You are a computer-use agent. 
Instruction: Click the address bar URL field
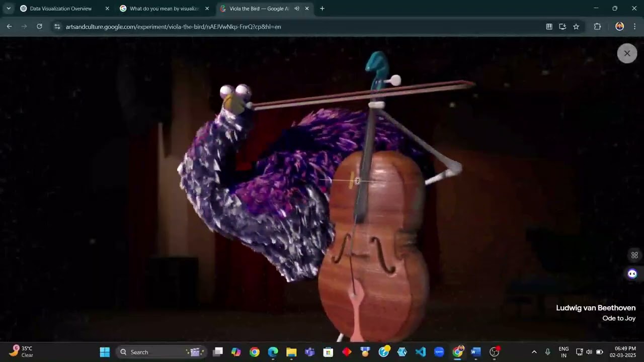(x=302, y=27)
